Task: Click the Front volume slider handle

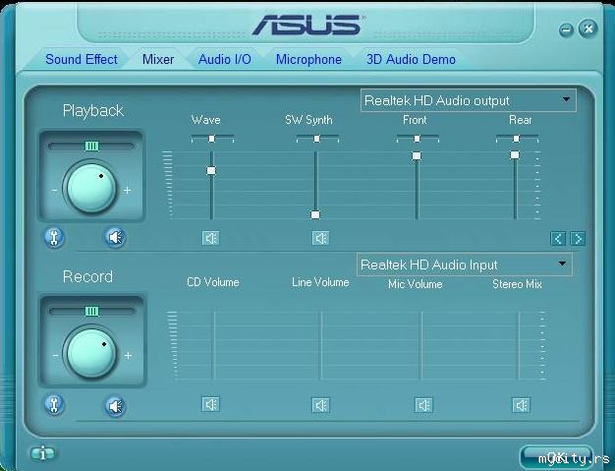Action: coord(417,156)
